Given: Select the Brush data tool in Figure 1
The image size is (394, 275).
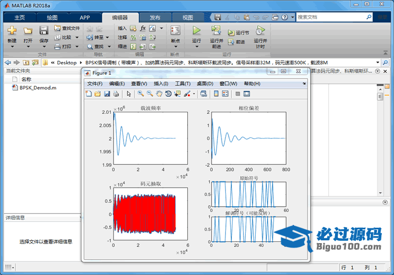Looking at the screenshot, I should [187, 94].
